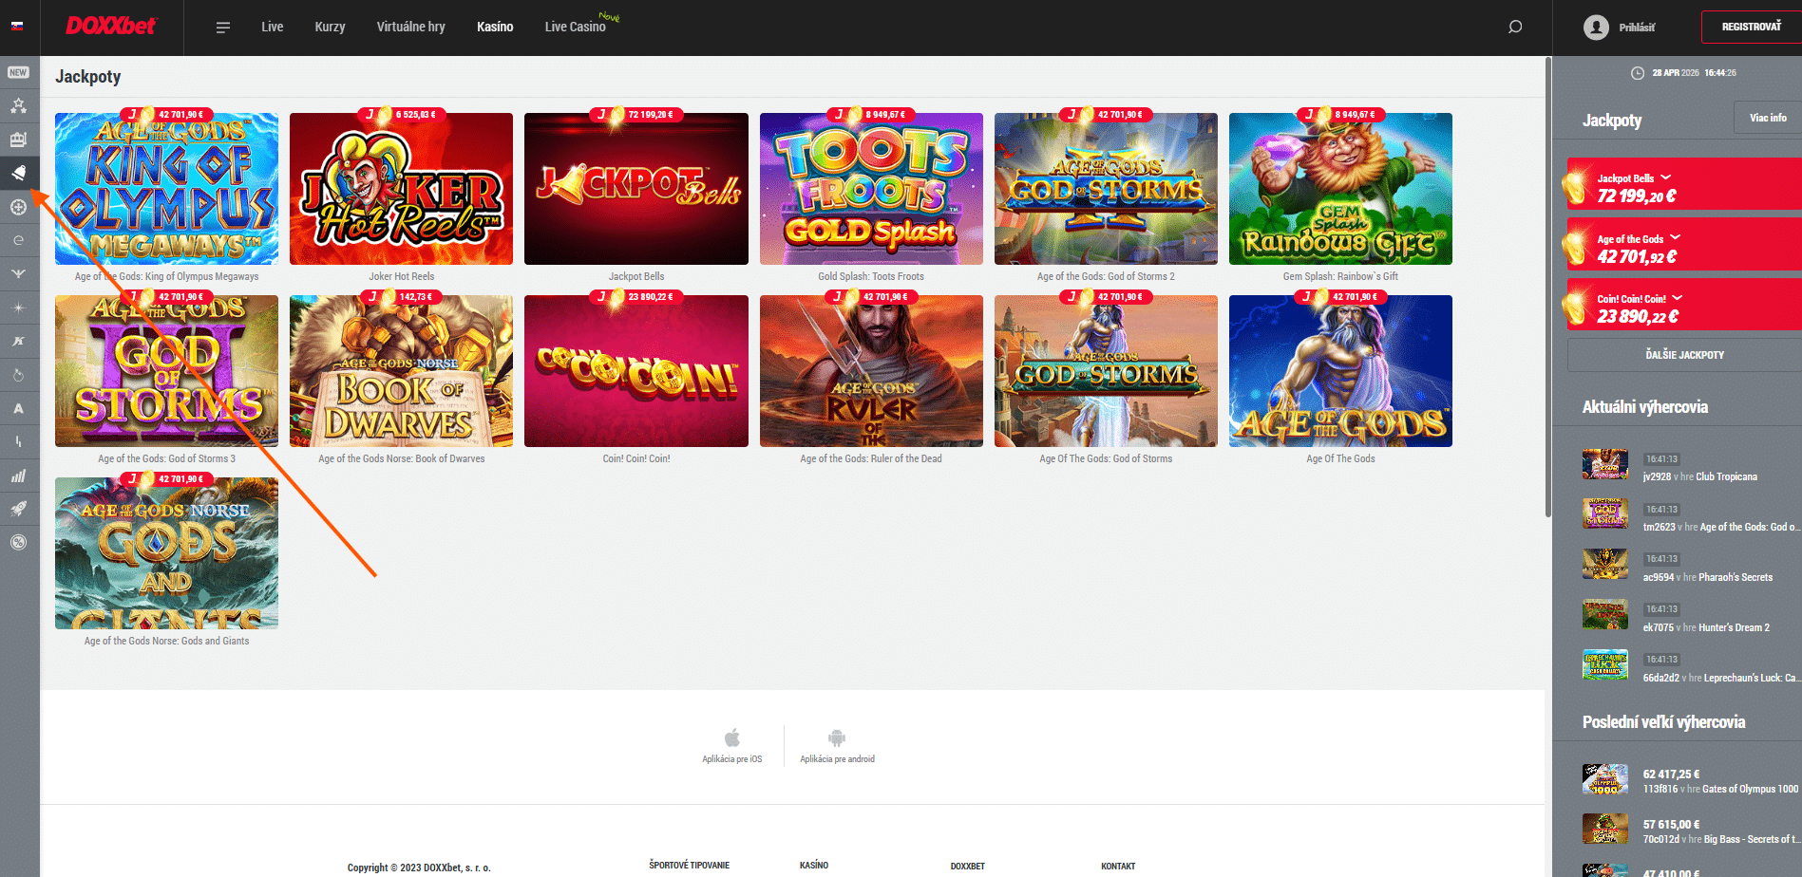Select the rocket sidebar icon

18,509
